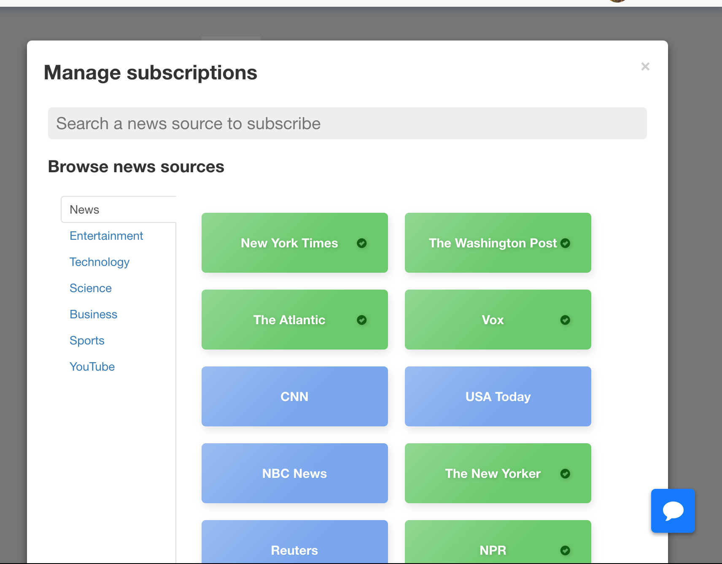
Task: Unsubscribe from the New York Times tile
Action: [x=294, y=243]
